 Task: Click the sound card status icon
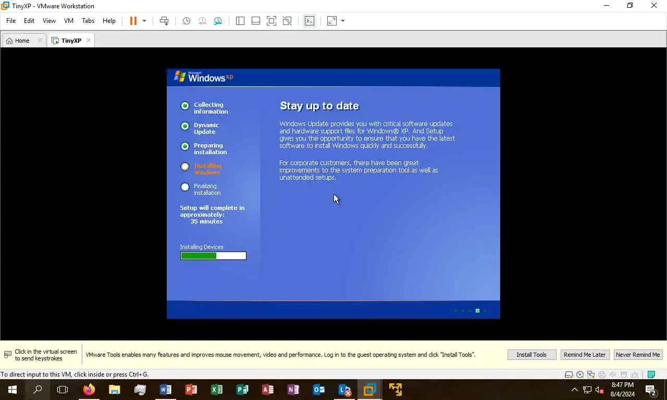tap(613, 374)
